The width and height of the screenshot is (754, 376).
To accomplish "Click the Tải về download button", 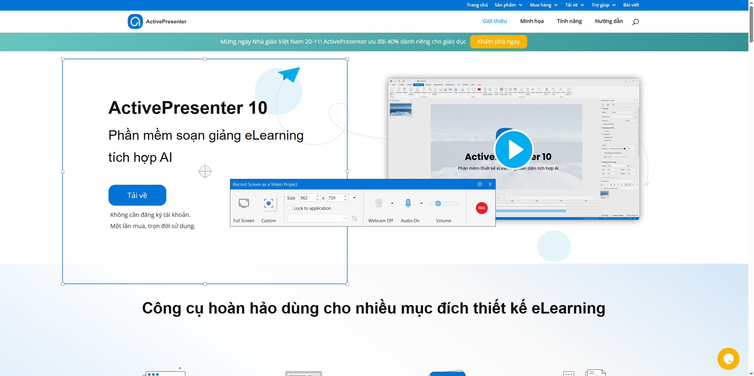I will coord(137,195).
